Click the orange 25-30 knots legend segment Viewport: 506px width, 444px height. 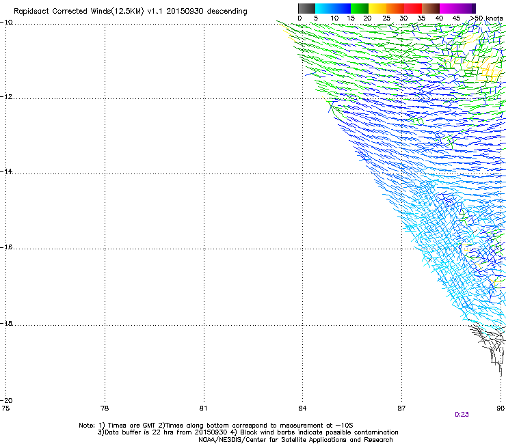(395, 8)
